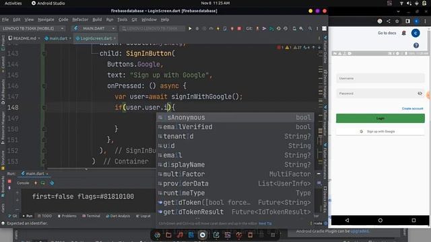The image size is (431, 242).
Task: Click the Go to docs link
Action: 387,33
